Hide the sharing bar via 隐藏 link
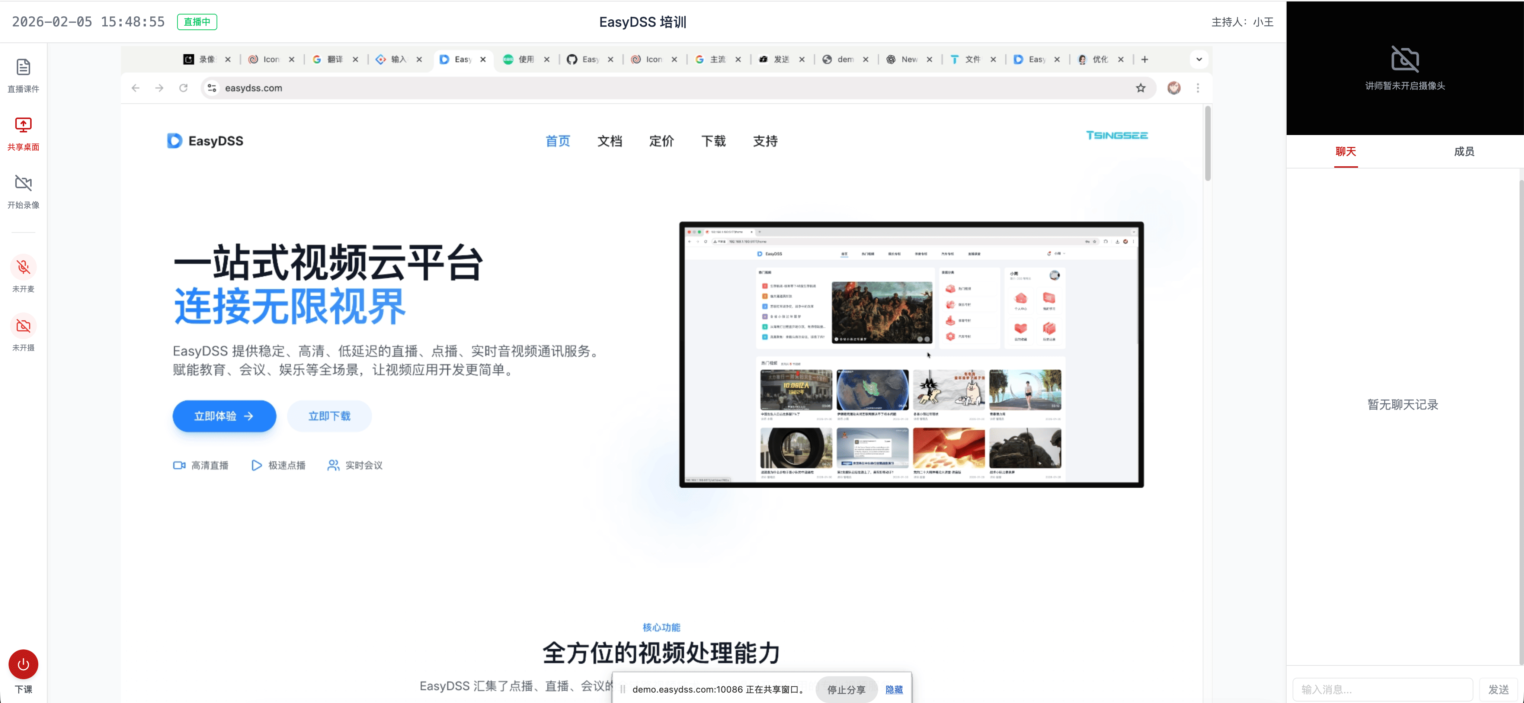The height and width of the screenshot is (703, 1524). pos(894,689)
